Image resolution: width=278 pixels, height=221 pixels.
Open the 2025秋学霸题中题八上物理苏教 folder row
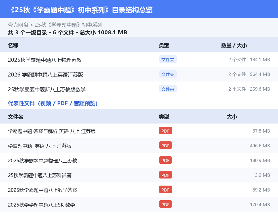click(x=139, y=60)
